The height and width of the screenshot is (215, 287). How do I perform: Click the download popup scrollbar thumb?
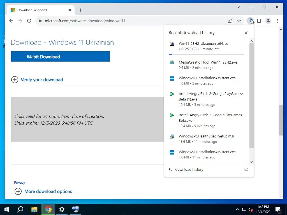pos(251,96)
